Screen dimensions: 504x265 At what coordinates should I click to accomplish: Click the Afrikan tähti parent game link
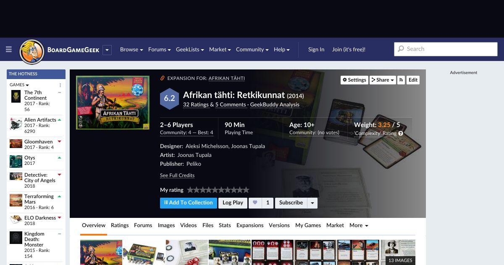tap(226, 78)
